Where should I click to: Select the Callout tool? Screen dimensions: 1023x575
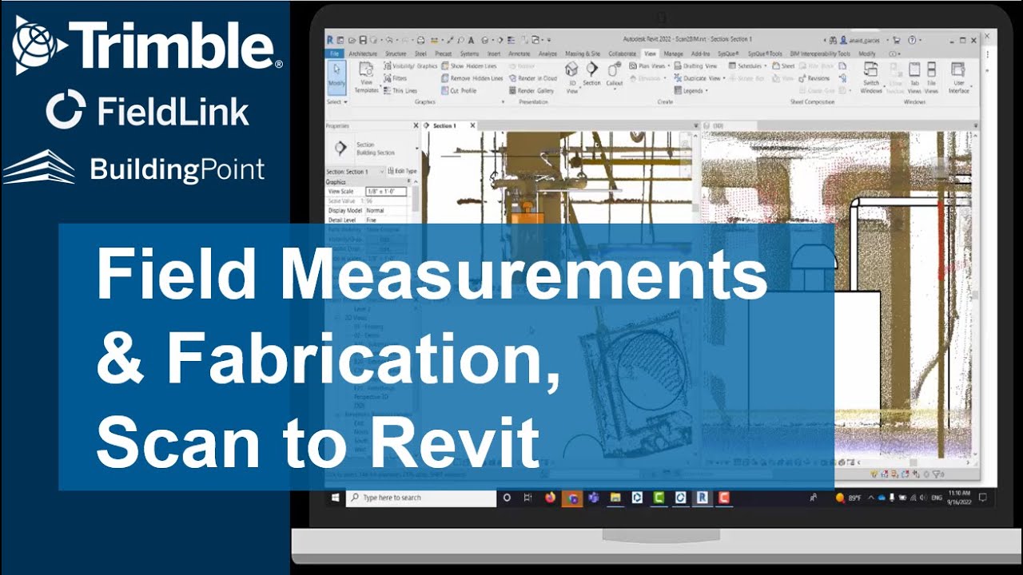click(x=614, y=74)
